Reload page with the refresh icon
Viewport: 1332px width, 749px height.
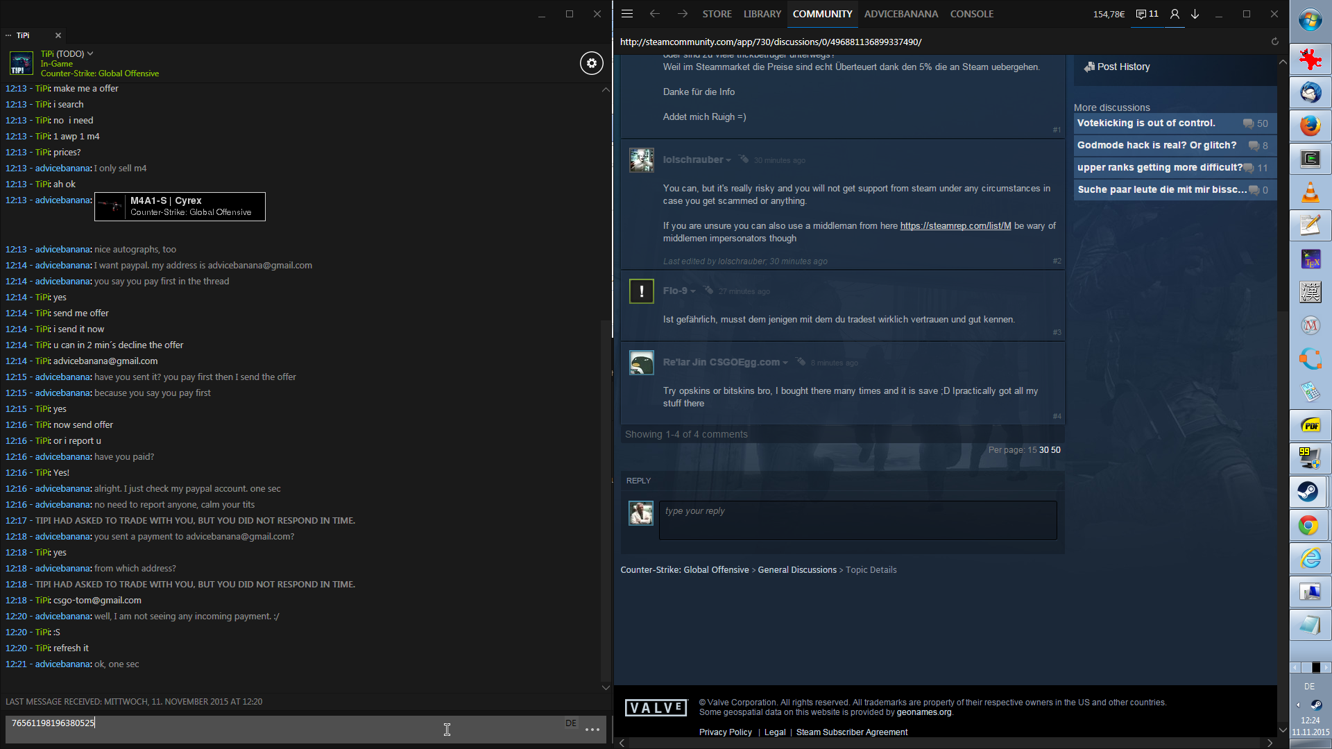[1274, 42]
